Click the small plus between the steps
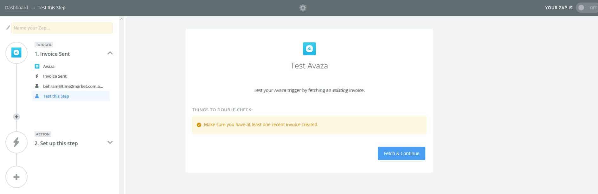 click(x=16, y=117)
